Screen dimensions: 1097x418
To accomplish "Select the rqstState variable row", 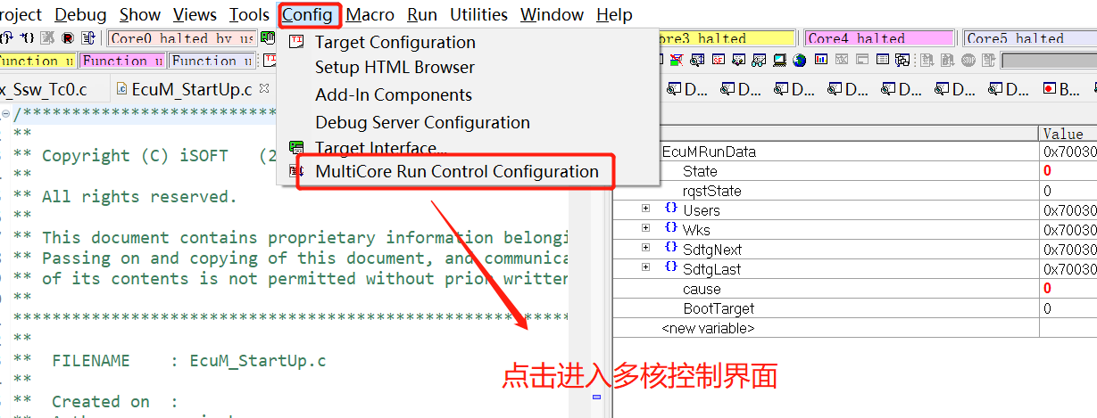I will [x=855, y=191].
